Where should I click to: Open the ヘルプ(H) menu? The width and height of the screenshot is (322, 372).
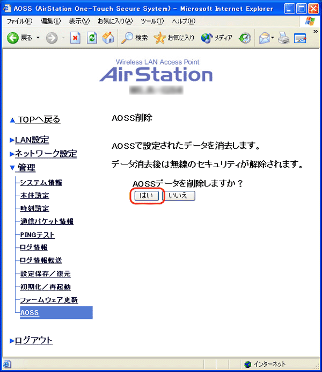[184, 22]
